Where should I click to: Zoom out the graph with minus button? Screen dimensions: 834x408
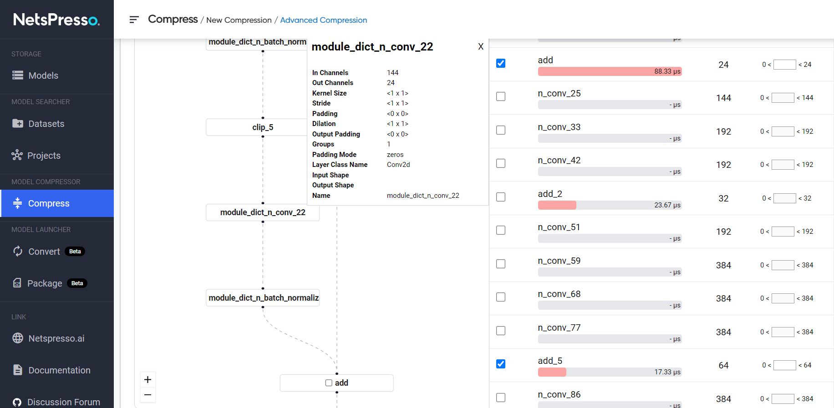[x=148, y=395]
